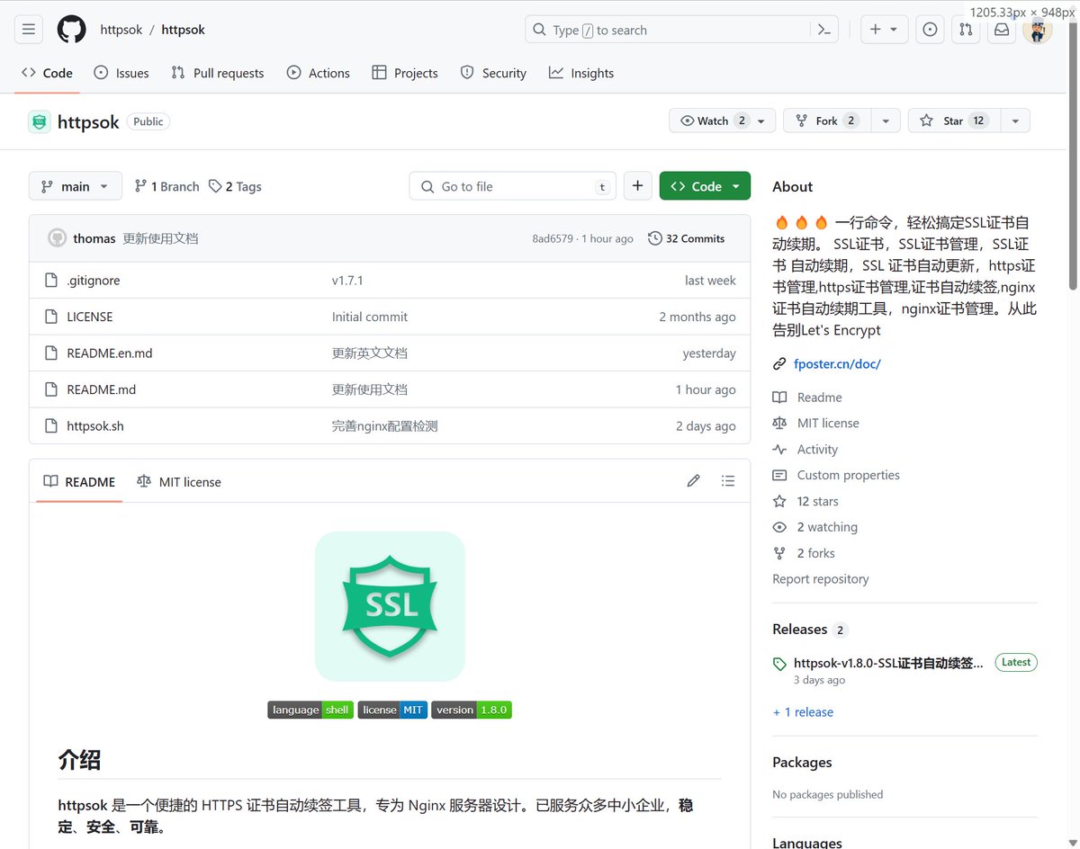1080x849 pixels.
Task: Select the README file tab
Action: (x=80, y=481)
